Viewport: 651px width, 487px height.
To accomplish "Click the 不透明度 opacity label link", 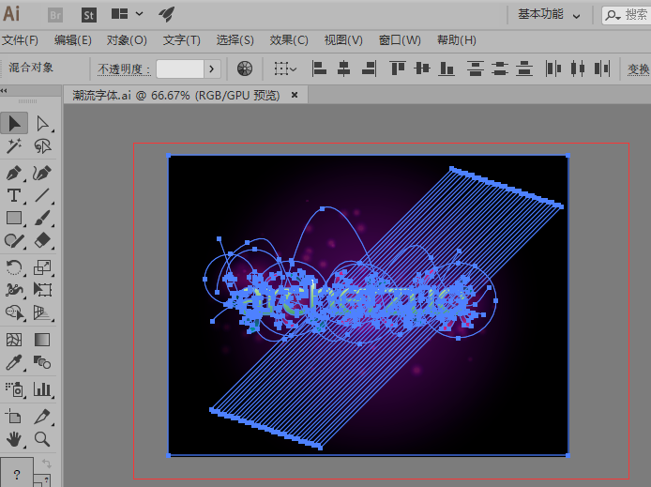I will (x=123, y=68).
